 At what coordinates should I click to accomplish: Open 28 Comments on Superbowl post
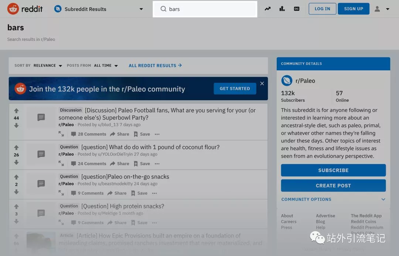(x=89, y=134)
